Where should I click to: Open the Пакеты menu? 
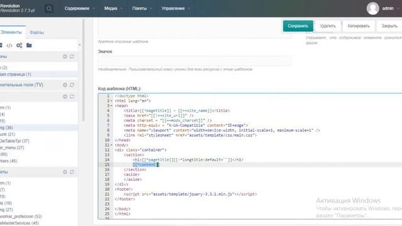(139, 8)
